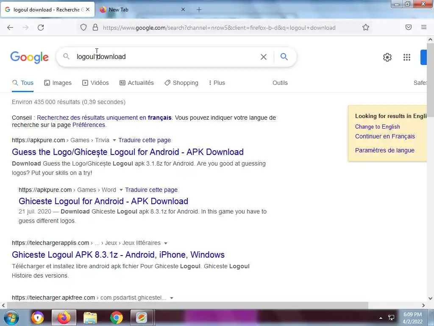The height and width of the screenshot is (326, 434).
Task: Expand the arrow beside apkpure Games Trivia
Action: pyautogui.click(x=114, y=140)
